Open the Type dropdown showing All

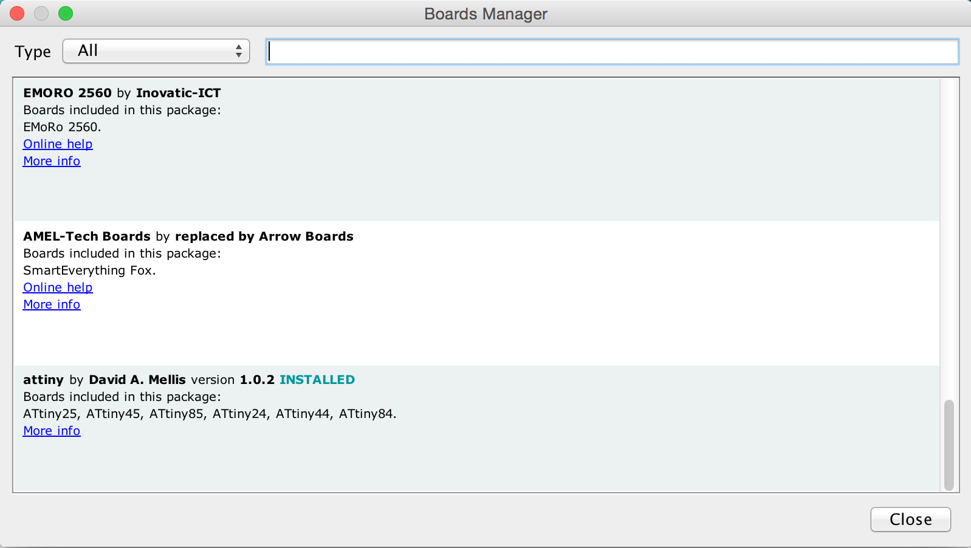[156, 51]
